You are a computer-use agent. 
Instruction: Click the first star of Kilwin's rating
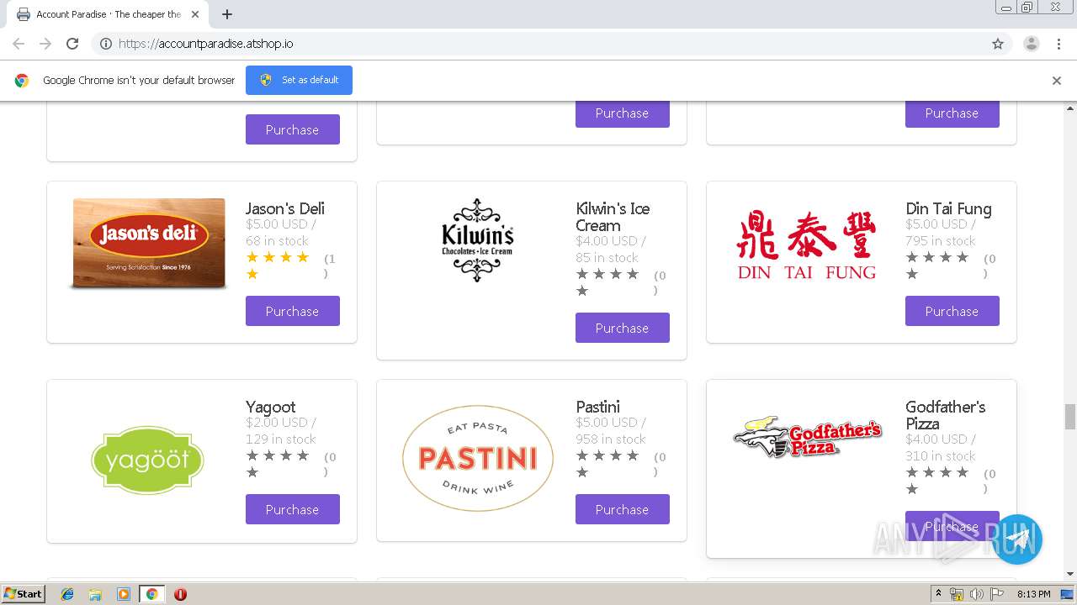coord(582,274)
